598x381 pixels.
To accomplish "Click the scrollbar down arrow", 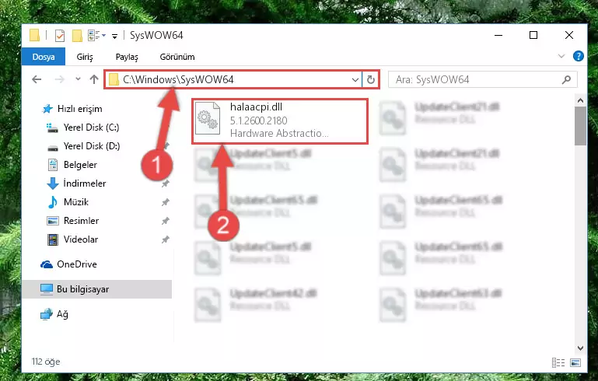I will click(x=580, y=348).
